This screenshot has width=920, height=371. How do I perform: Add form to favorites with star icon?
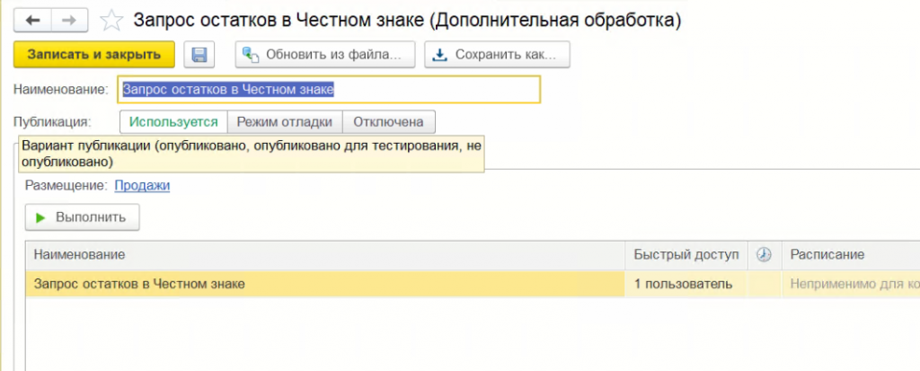pos(111,20)
